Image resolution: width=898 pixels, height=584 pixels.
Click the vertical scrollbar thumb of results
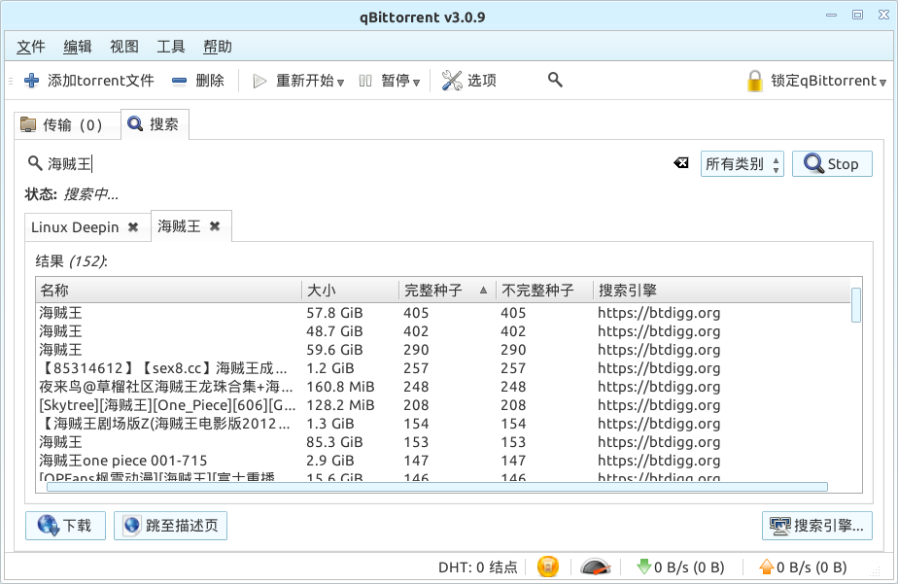click(x=856, y=305)
